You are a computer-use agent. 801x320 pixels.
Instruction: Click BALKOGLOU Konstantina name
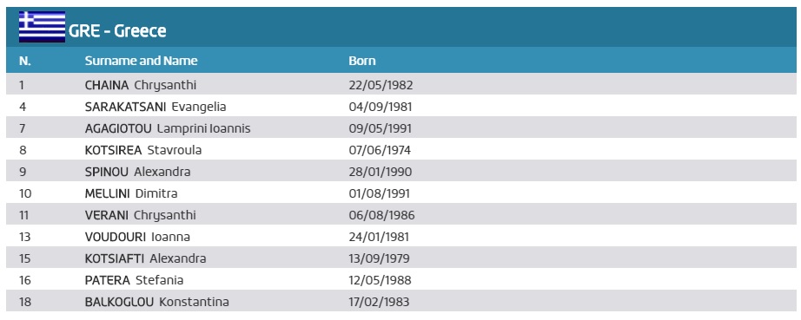[x=157, y=302]
